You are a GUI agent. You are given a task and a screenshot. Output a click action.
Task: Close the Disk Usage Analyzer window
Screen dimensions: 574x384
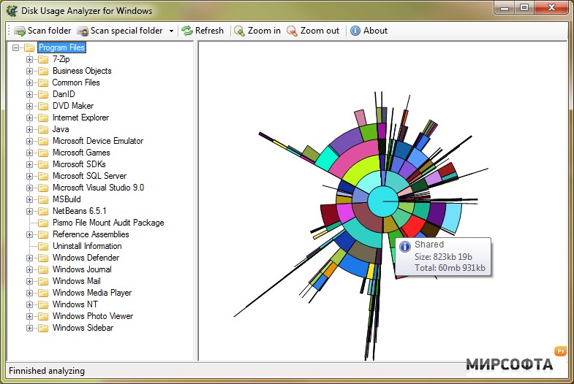[x=551, y=8]
